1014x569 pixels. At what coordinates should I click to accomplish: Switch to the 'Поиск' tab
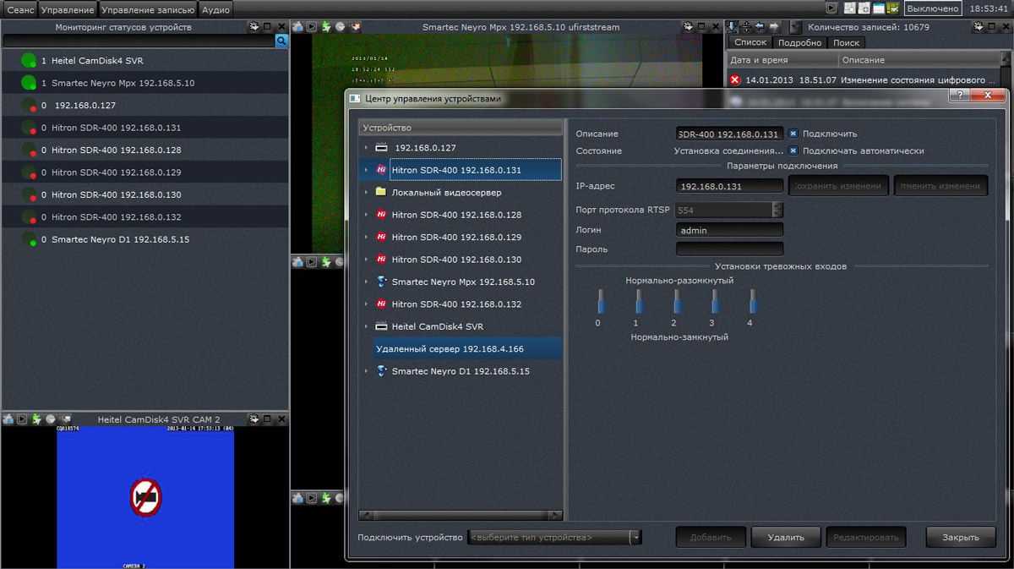[846, 42]
